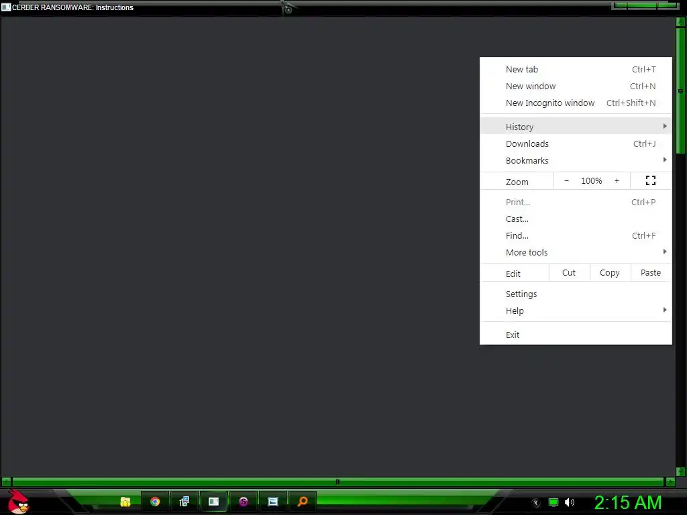Open the picture viewer taskbar icon
Viewport: 687px width, 515px height.
click(x=273, y=502)
